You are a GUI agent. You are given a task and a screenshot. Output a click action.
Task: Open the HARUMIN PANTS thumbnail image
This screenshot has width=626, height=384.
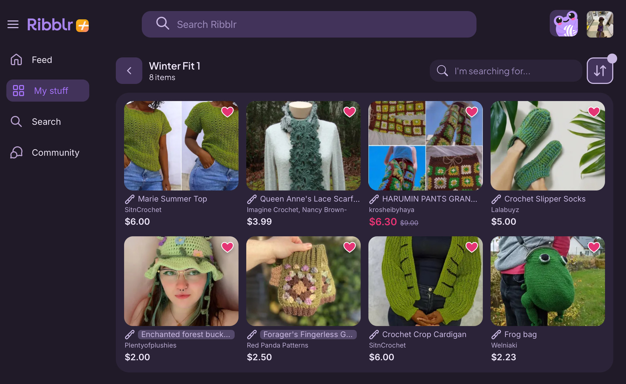[x=425, y=146]
